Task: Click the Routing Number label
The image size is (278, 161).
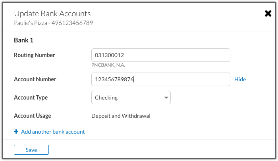Action: [x=35, y=55]
